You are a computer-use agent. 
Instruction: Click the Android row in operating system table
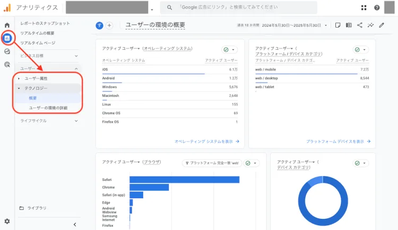(170, 78)
